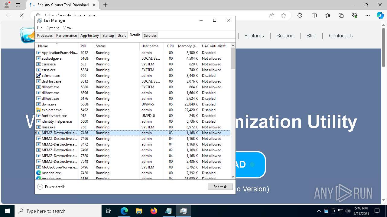Add this page to favorites star icon

click(x=284, y=15)
